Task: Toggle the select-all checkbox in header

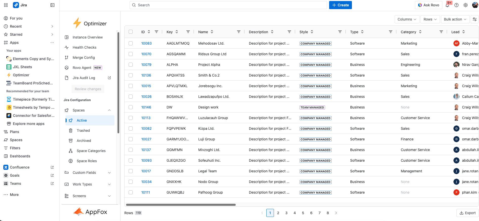Action: pos(131,32)
